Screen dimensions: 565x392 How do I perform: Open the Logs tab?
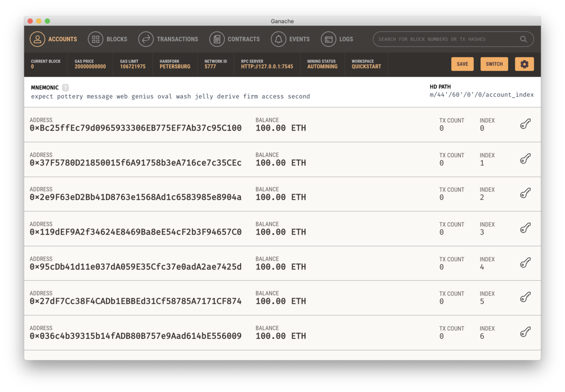click(337, 39)
